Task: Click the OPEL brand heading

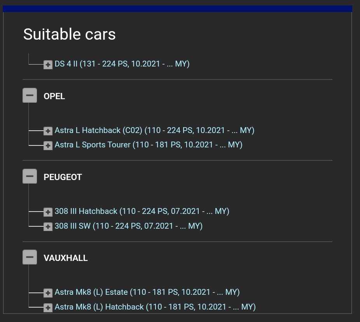Action: click(54, 96)
